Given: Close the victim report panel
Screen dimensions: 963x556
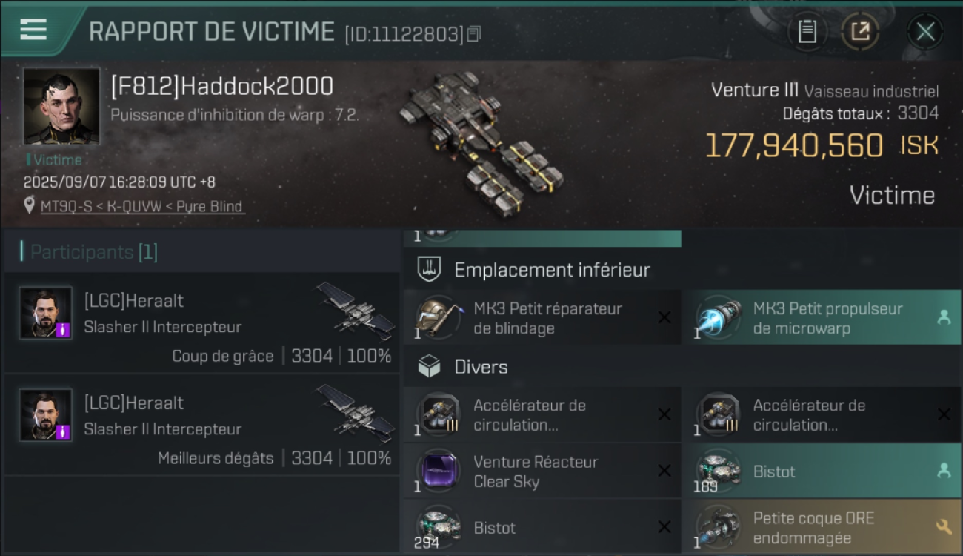Looking at the screenshot, I should click(925, 31).
